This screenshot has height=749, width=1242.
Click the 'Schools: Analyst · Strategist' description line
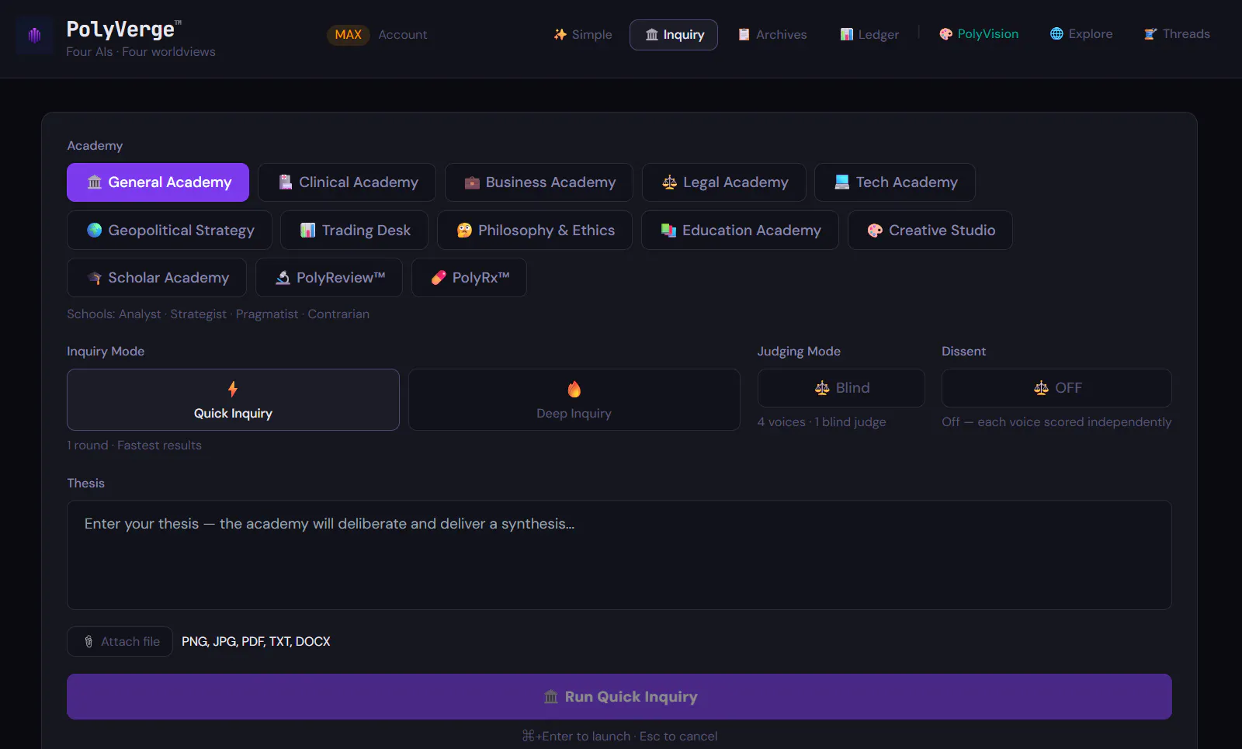pyautogui.click(x=218, y=314)
